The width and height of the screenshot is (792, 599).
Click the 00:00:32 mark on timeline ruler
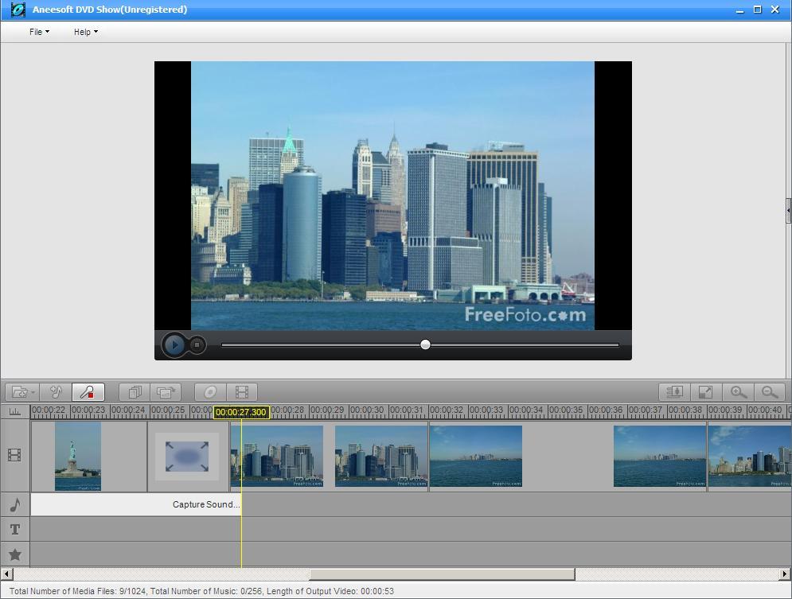[447, 410]
